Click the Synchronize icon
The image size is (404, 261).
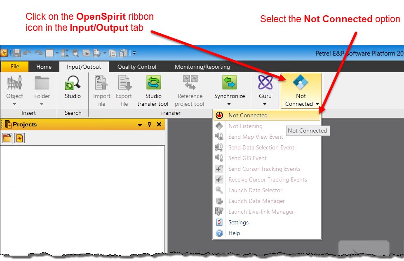[230, 83]
